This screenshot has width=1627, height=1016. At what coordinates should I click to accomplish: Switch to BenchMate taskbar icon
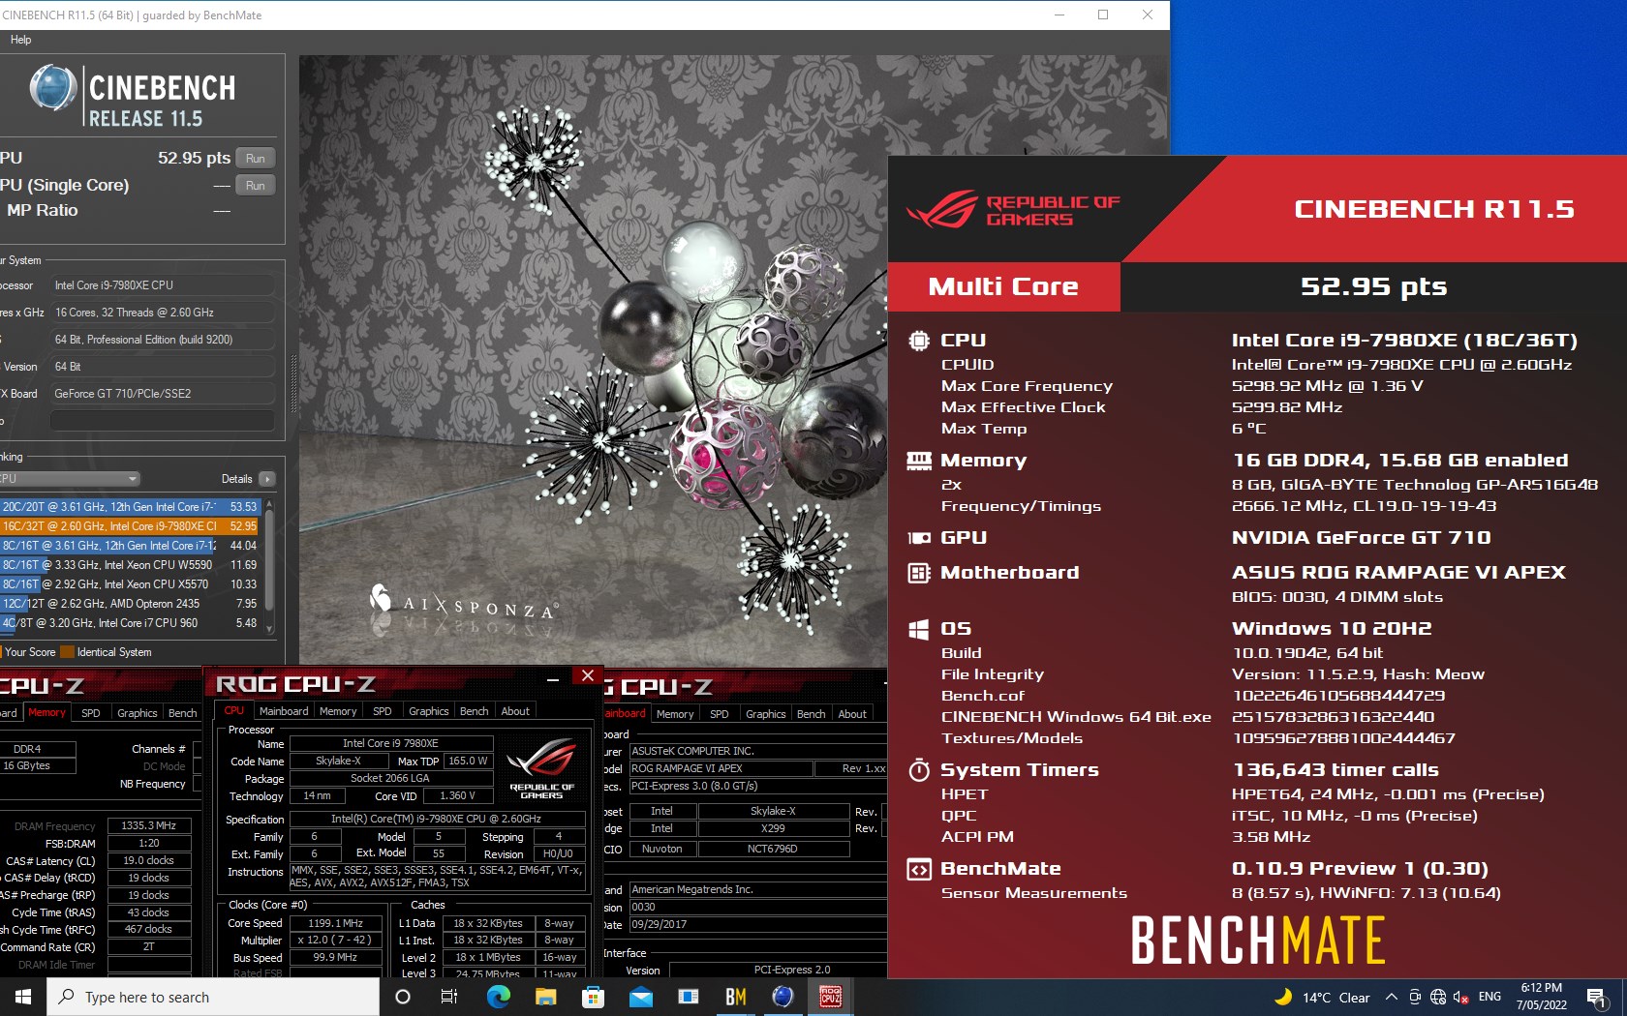(x=736, y=997)
